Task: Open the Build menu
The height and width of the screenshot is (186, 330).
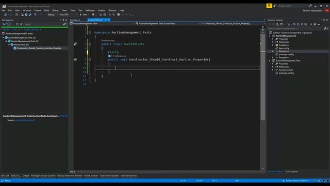Action: pyautogui.click(x=46, y=10)
